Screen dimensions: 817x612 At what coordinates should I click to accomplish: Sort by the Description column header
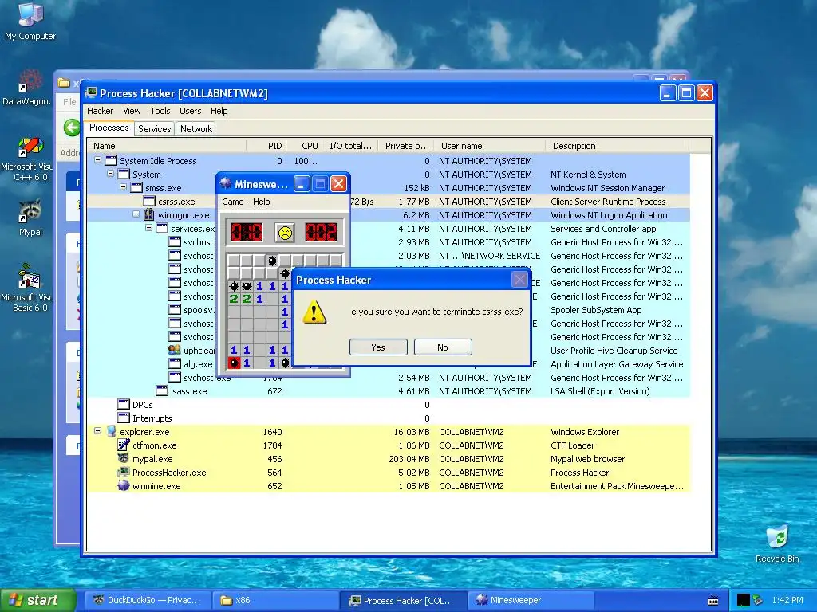point(617,146)
